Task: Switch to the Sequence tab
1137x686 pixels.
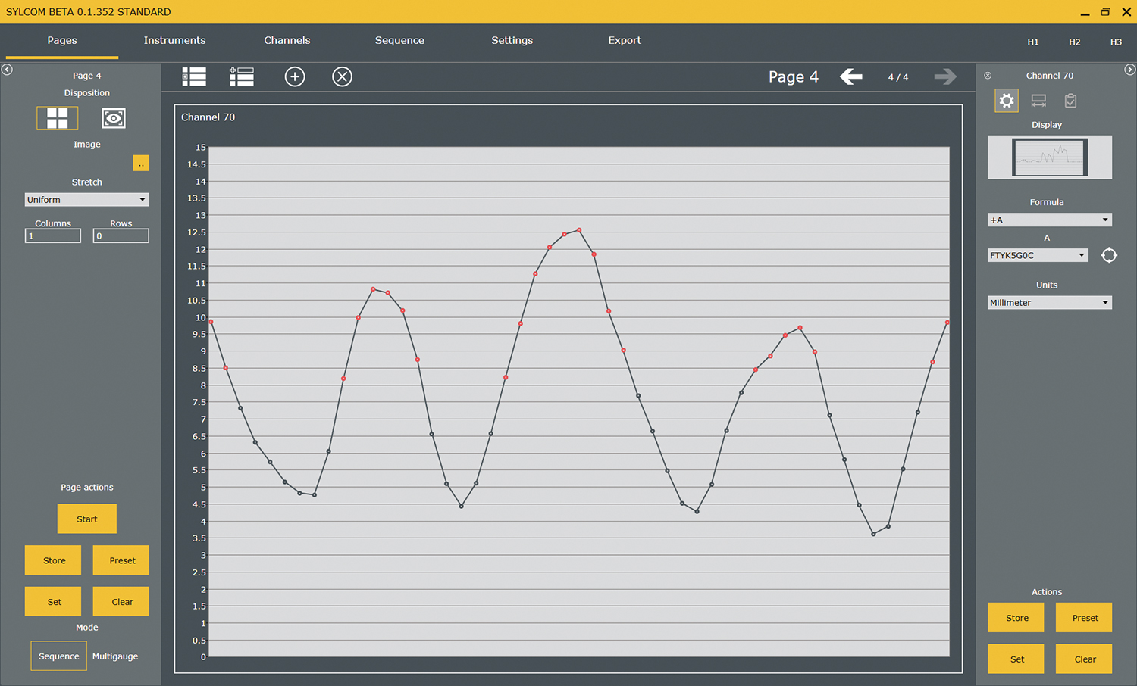Action: [399, 40]
